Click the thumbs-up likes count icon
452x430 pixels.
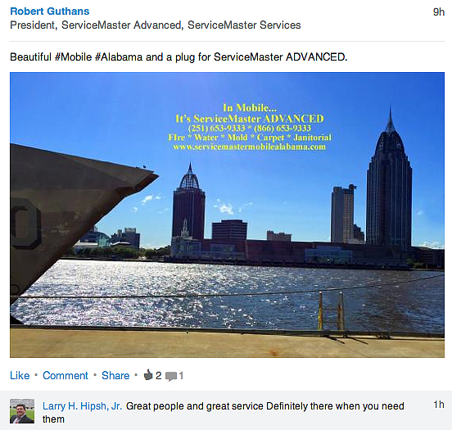[x=148, y=375]
